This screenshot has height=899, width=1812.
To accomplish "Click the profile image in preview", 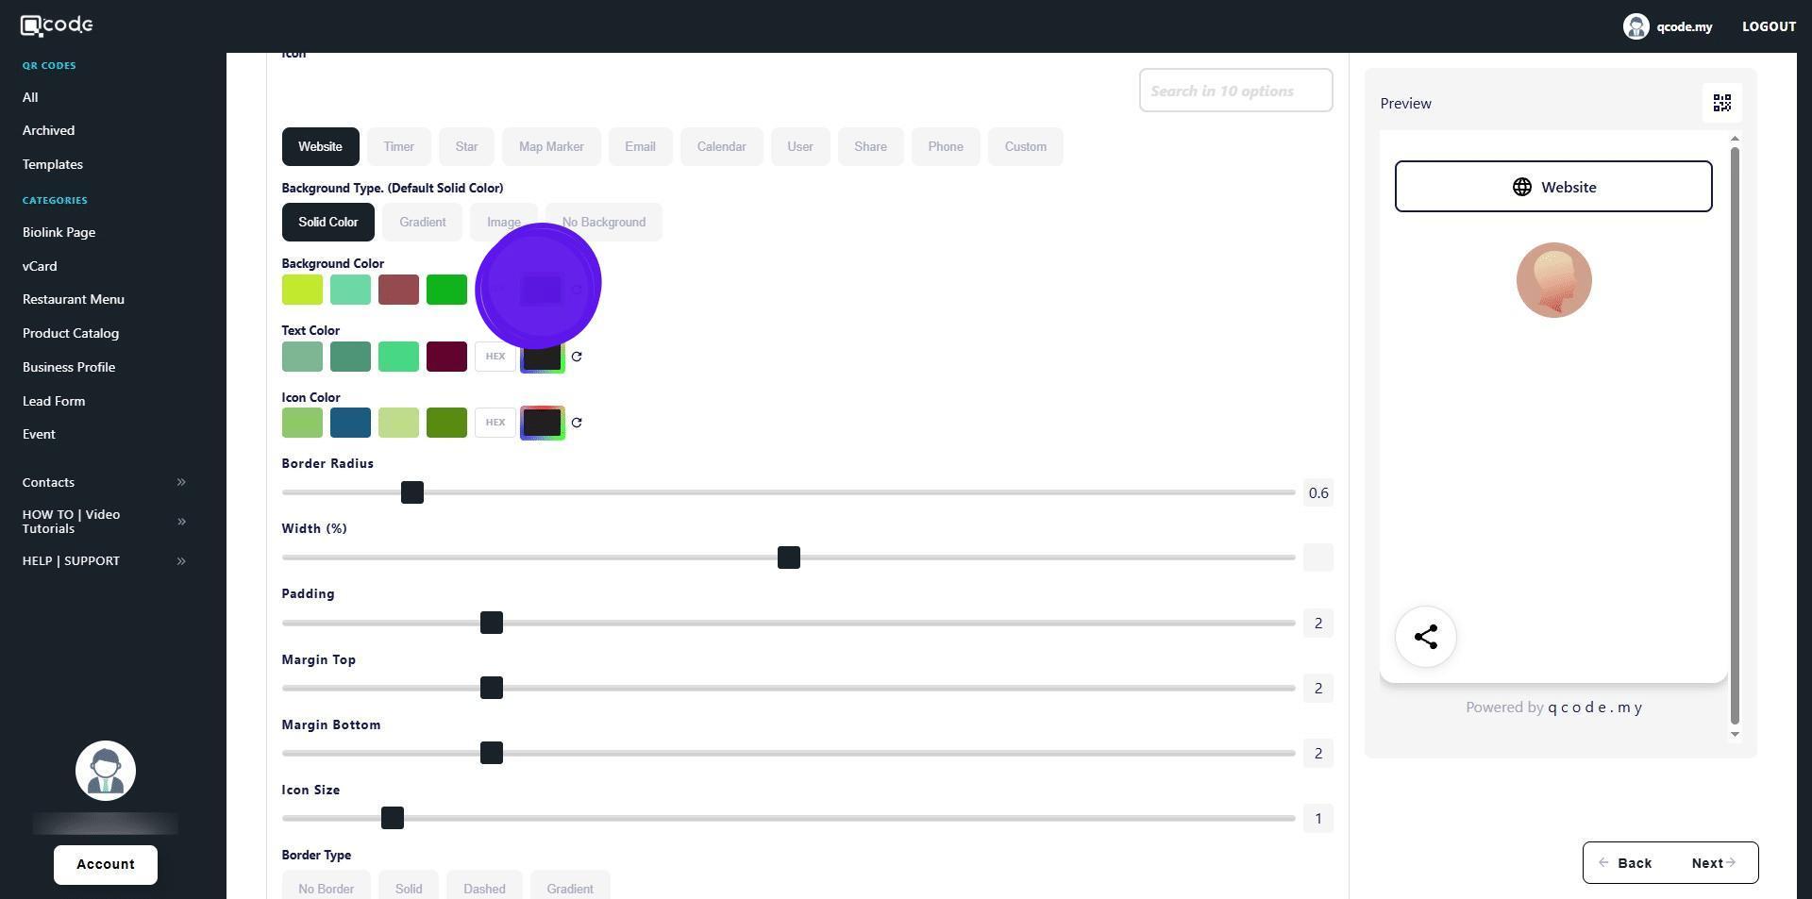I will click(1553, 280).
